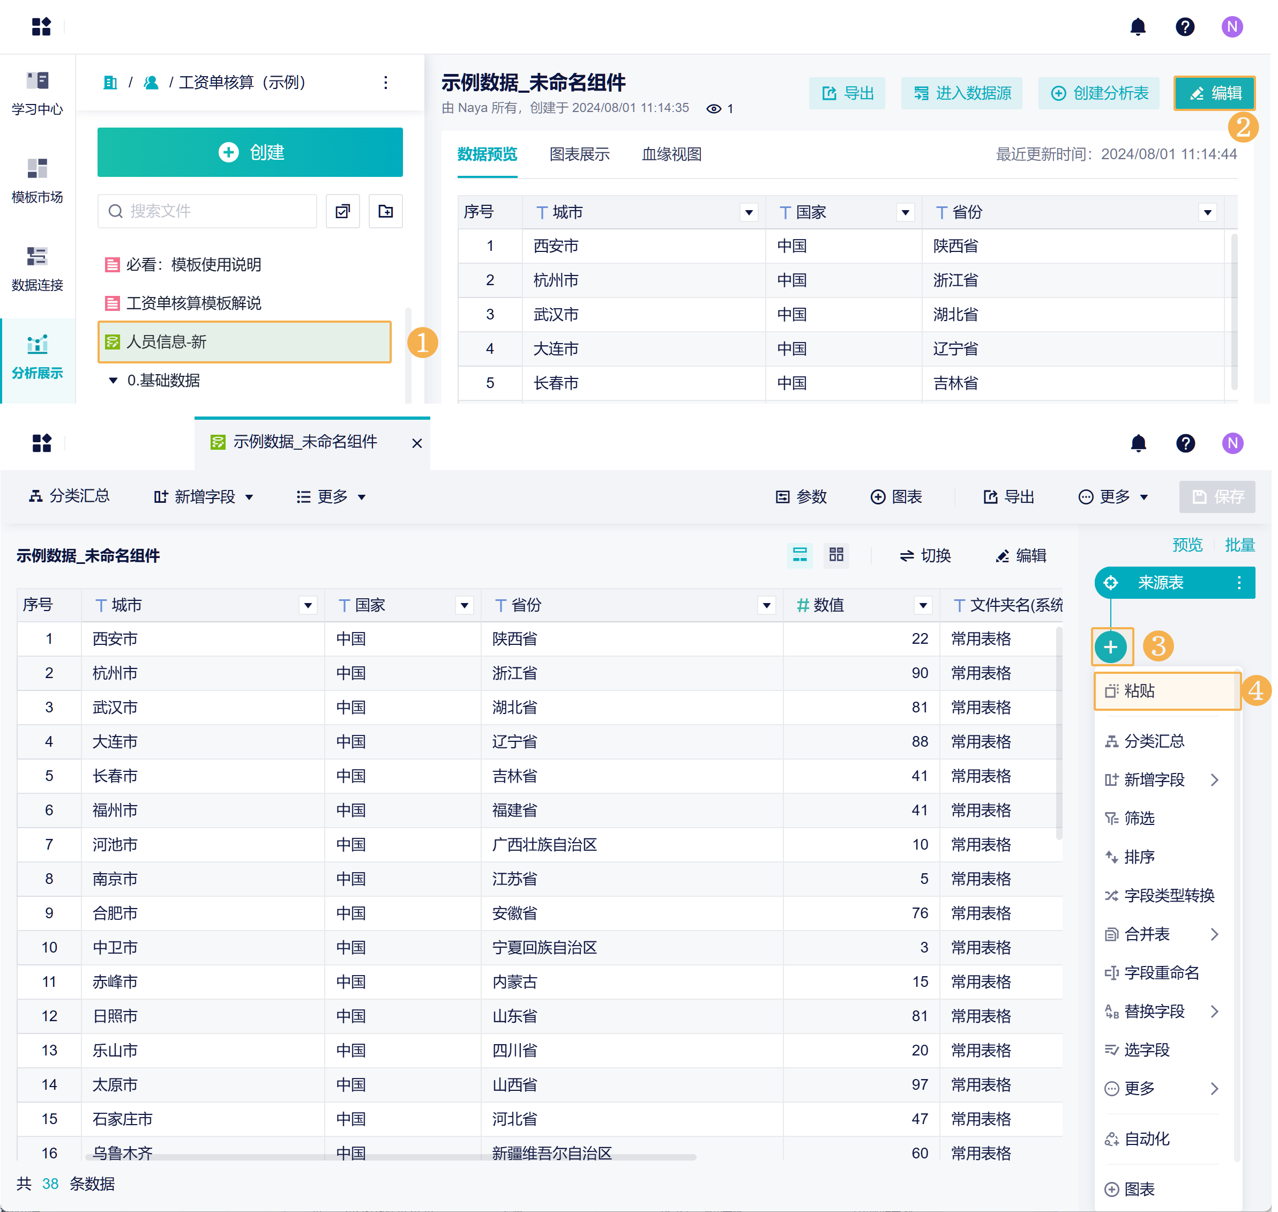
Task: Open the 数值 column filter dropdown
Action: (x=923, y=605)
